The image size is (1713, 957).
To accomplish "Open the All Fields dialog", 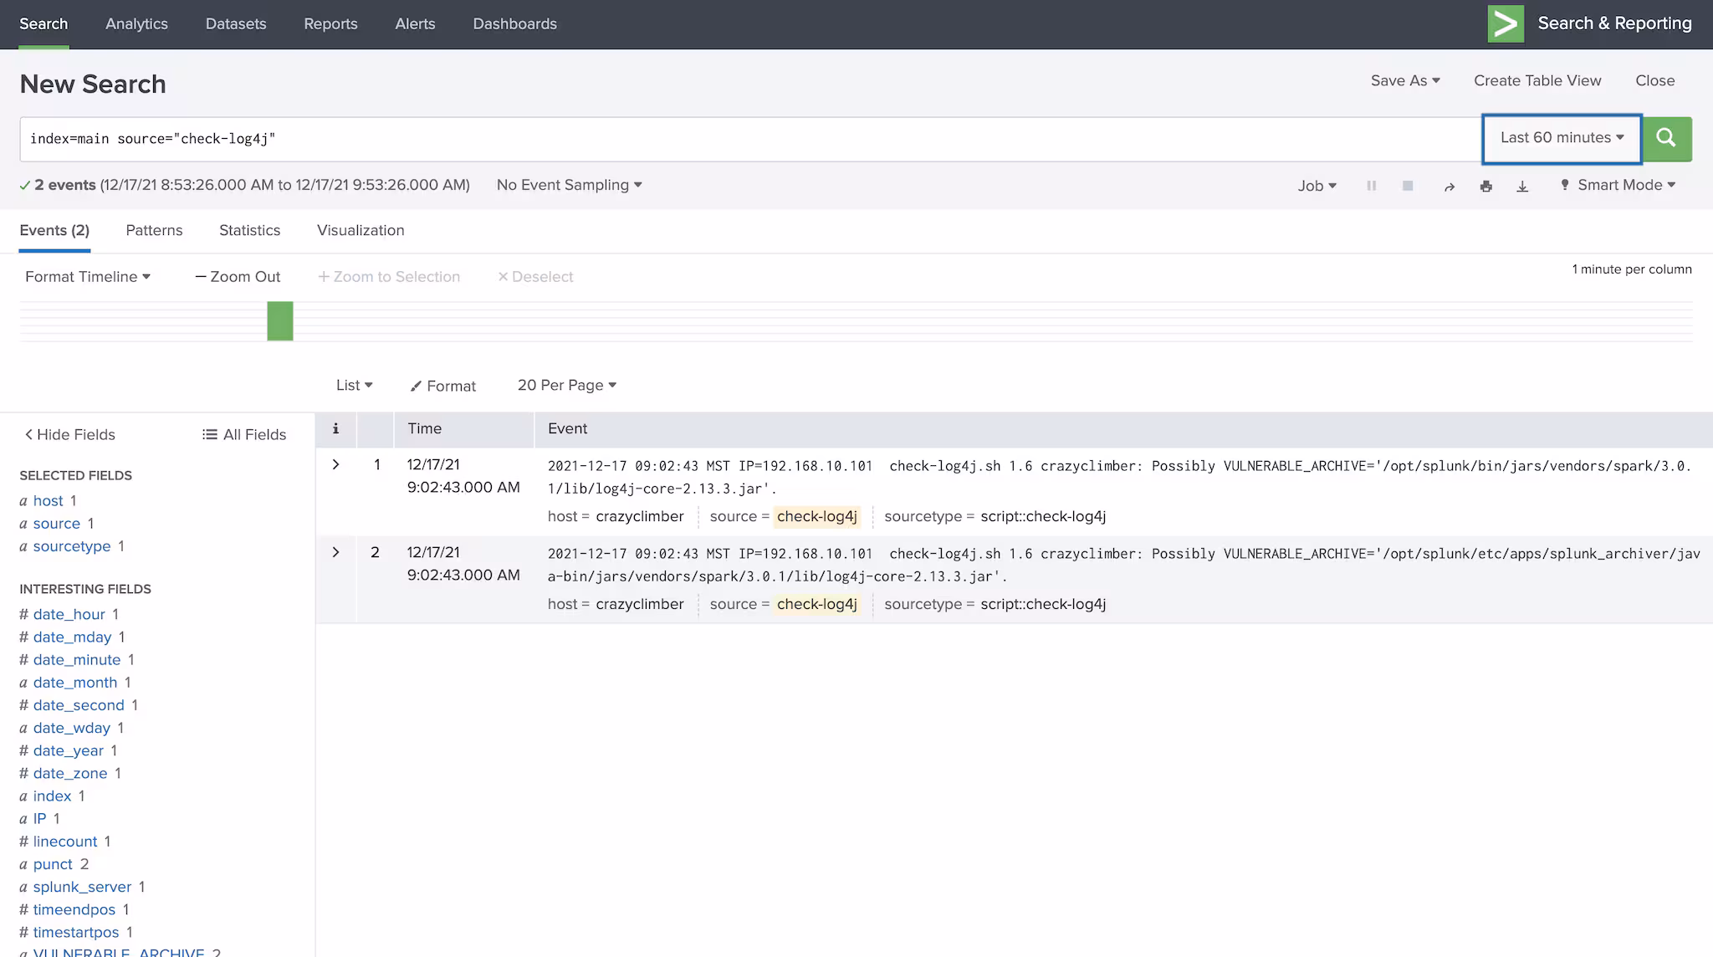I will (x=244, y=434).
